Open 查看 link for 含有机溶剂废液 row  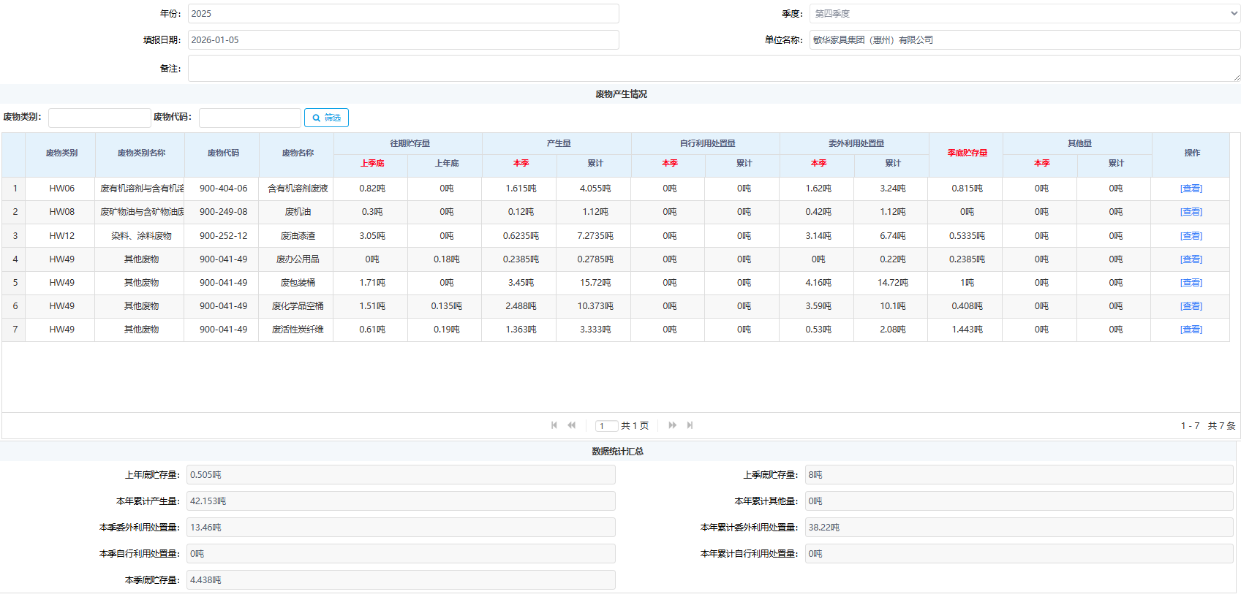point(1191,189)
